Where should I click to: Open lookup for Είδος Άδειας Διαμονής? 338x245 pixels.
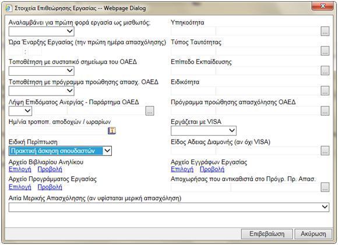[325, 151]
